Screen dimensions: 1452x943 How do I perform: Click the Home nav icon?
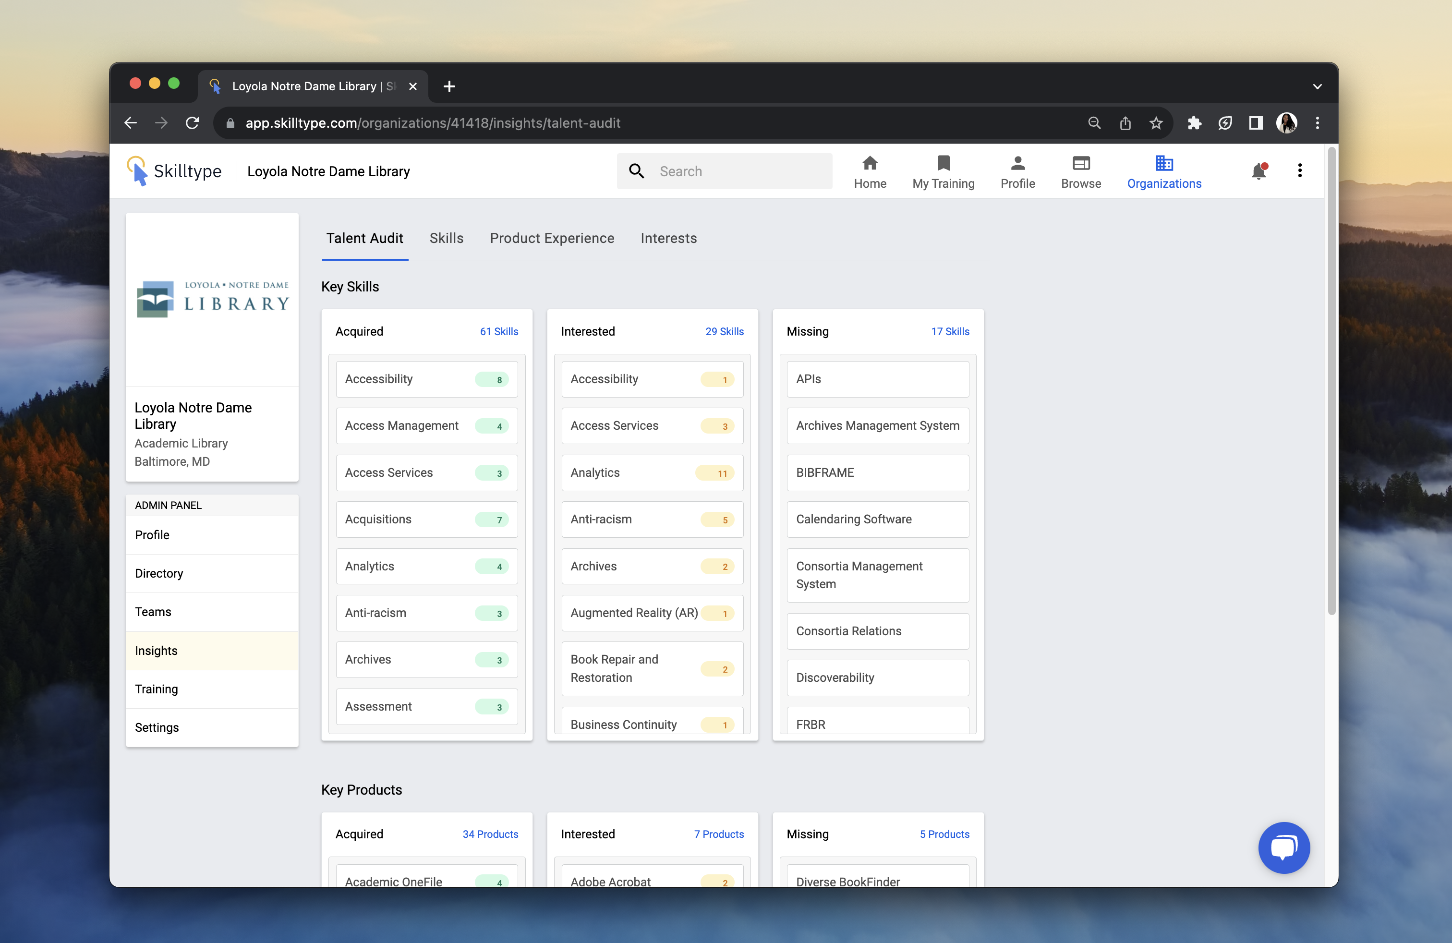coord(870,163)
